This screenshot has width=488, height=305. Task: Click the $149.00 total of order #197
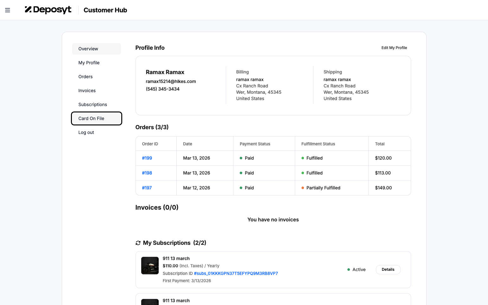tap(383, 188)
